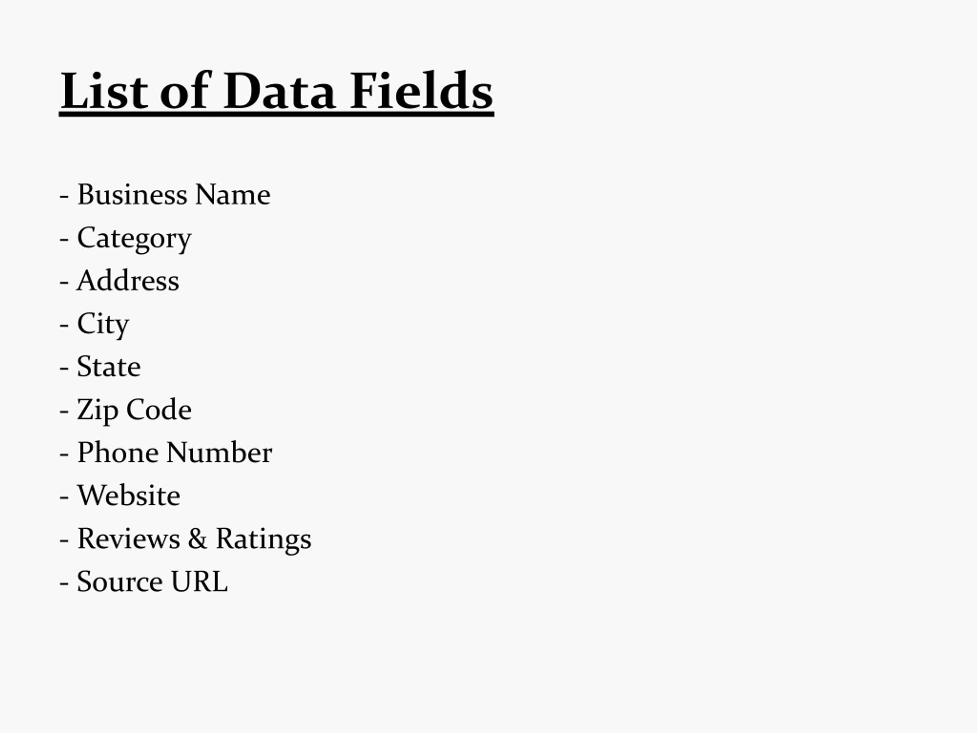977x733 pixels.
Task: Click the word "URL" in last bullet
Action: coord(199,581)
